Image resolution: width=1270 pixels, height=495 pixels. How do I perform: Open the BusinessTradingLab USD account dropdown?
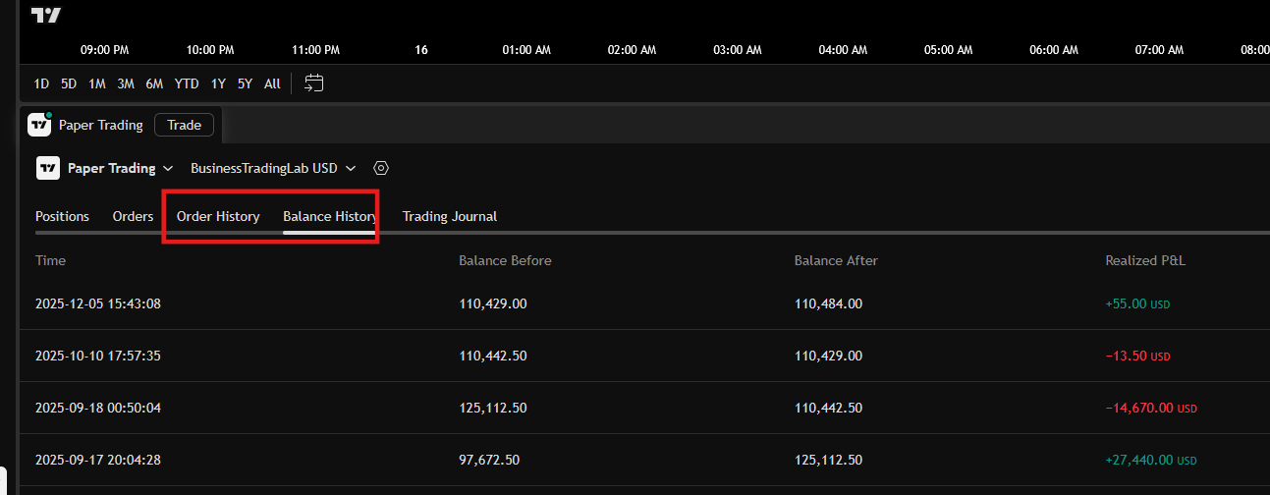[x=272, y=168]
